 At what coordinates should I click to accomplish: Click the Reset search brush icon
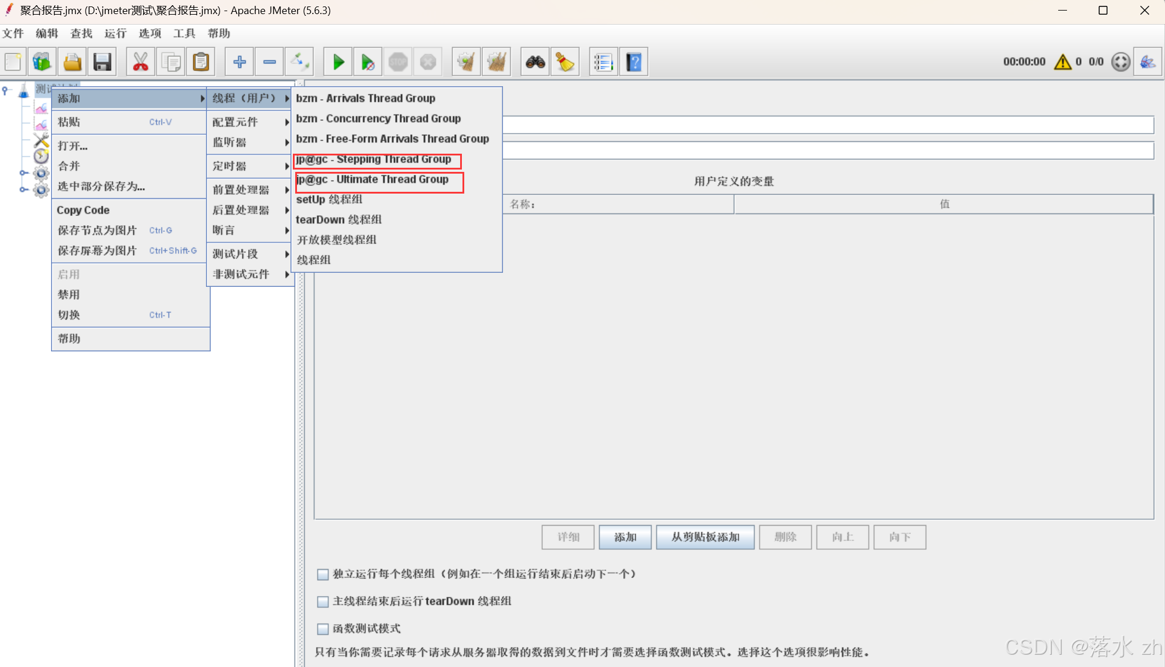[x=565, y=62]
